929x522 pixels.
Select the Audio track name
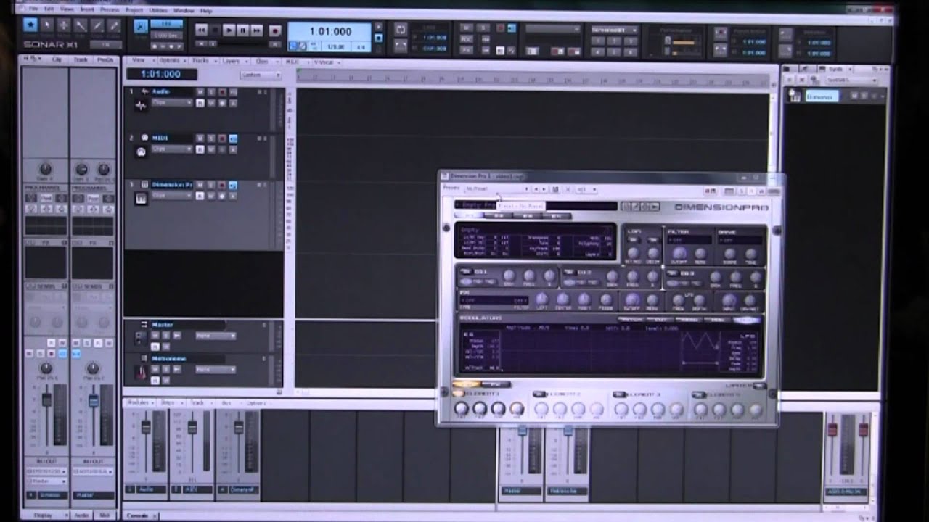point(171,92)
